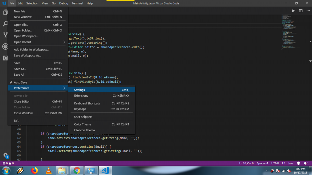
Task: Click the Run code play icon
Action: [x=293, y=11]
